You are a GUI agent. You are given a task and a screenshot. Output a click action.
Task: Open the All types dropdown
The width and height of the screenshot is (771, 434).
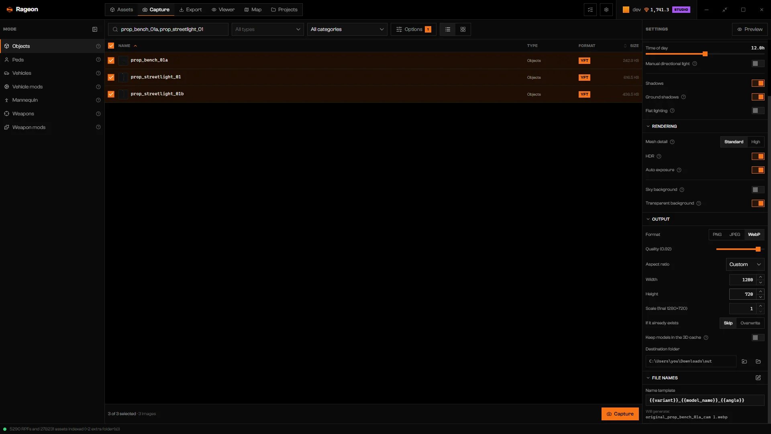[x=268, y=29]
